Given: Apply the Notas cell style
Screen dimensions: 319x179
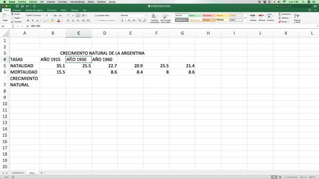Looking at the screenshot, I should pyautogui.click(x=223, y=20).
